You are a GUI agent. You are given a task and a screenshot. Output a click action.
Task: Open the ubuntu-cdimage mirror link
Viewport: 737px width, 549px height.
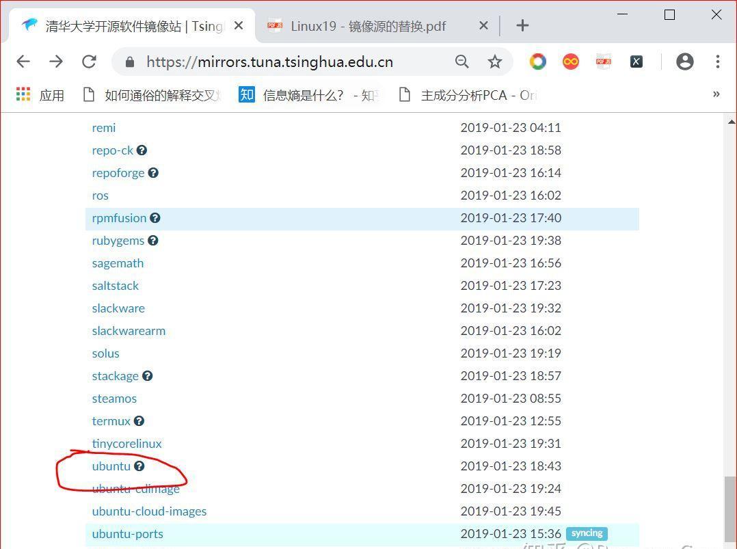pyautogui.click(x=136, y=489)
